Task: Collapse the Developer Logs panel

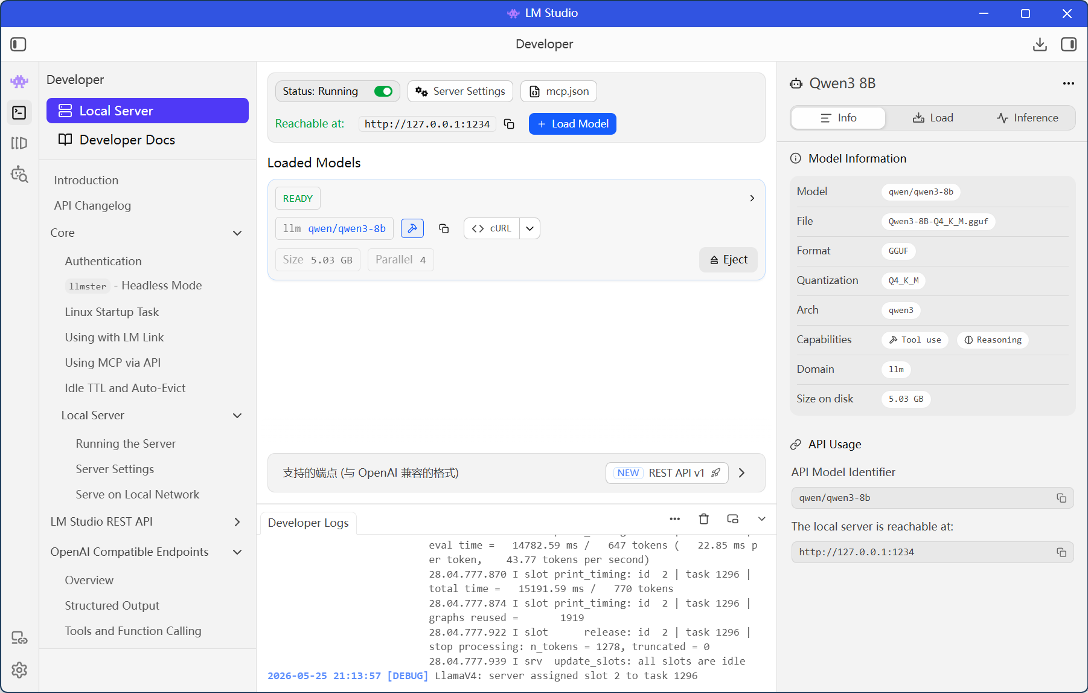Action: point(762,519)
